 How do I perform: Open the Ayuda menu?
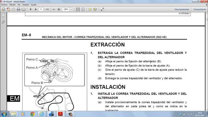coord(33,5)
